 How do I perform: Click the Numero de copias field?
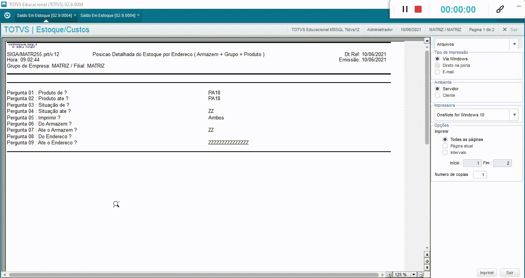480,175
